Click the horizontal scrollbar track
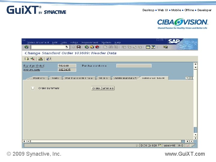Viewport: 216px width, 162px height. [x=106, y=141]
